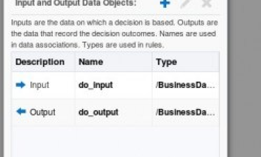
Task: Click the X delete data object icon
Action: [x=207, y=3]
